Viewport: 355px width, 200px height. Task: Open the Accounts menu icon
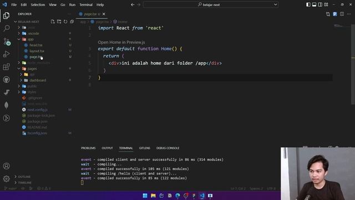6,166
